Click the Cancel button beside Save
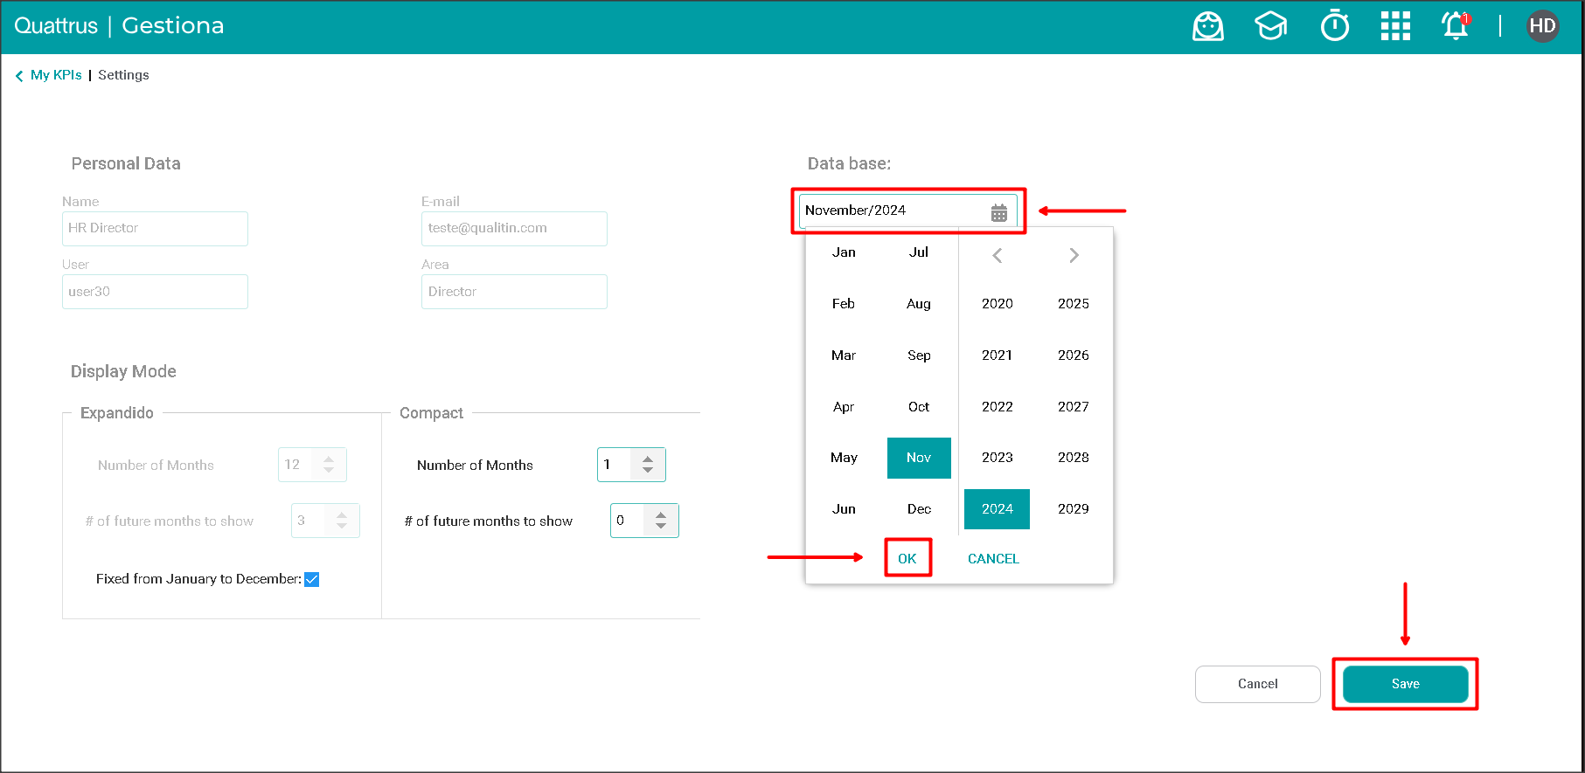This screenshot has width=1585, height=773. (x=1257, y=684)
